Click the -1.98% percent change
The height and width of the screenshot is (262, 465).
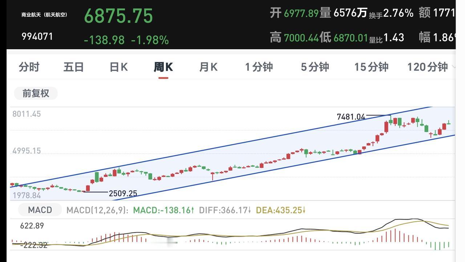(x=150, y=40)
